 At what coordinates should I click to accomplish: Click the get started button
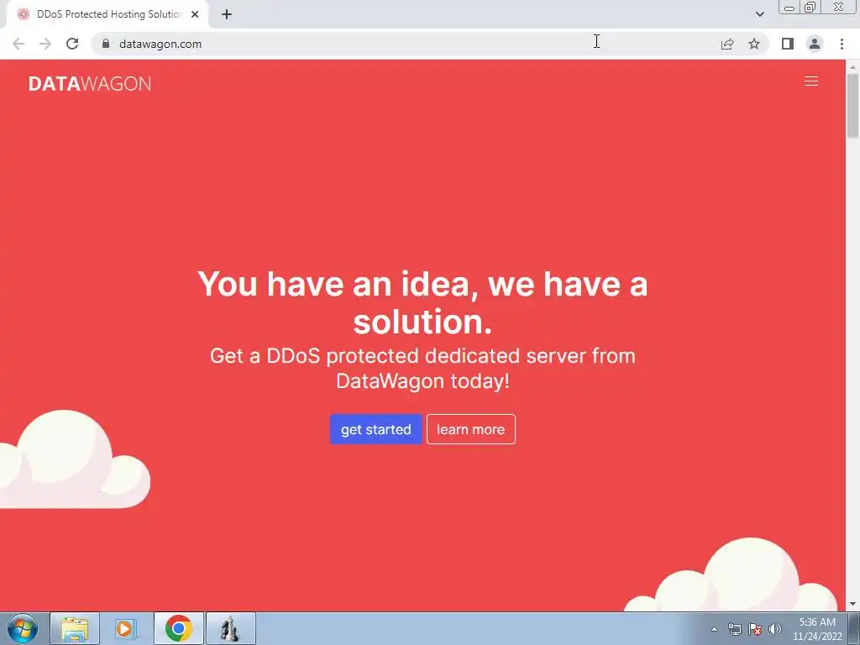coord(375,429)
